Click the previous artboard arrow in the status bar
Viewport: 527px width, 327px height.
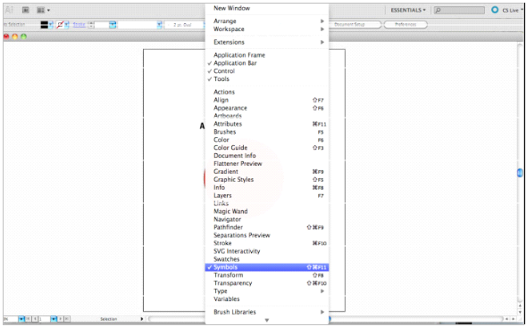[35, 319]
